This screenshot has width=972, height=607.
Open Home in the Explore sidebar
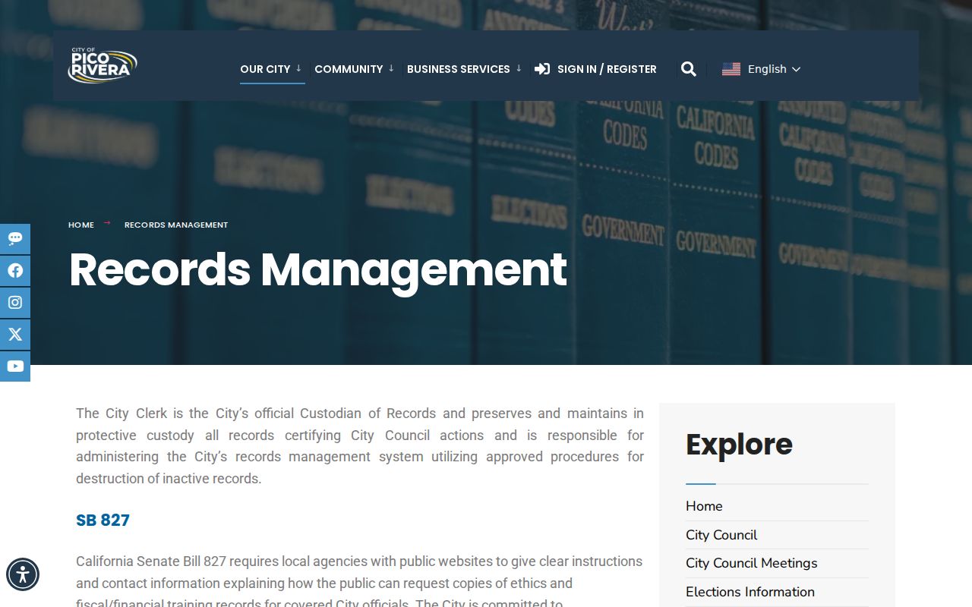[x=704, y=506]
